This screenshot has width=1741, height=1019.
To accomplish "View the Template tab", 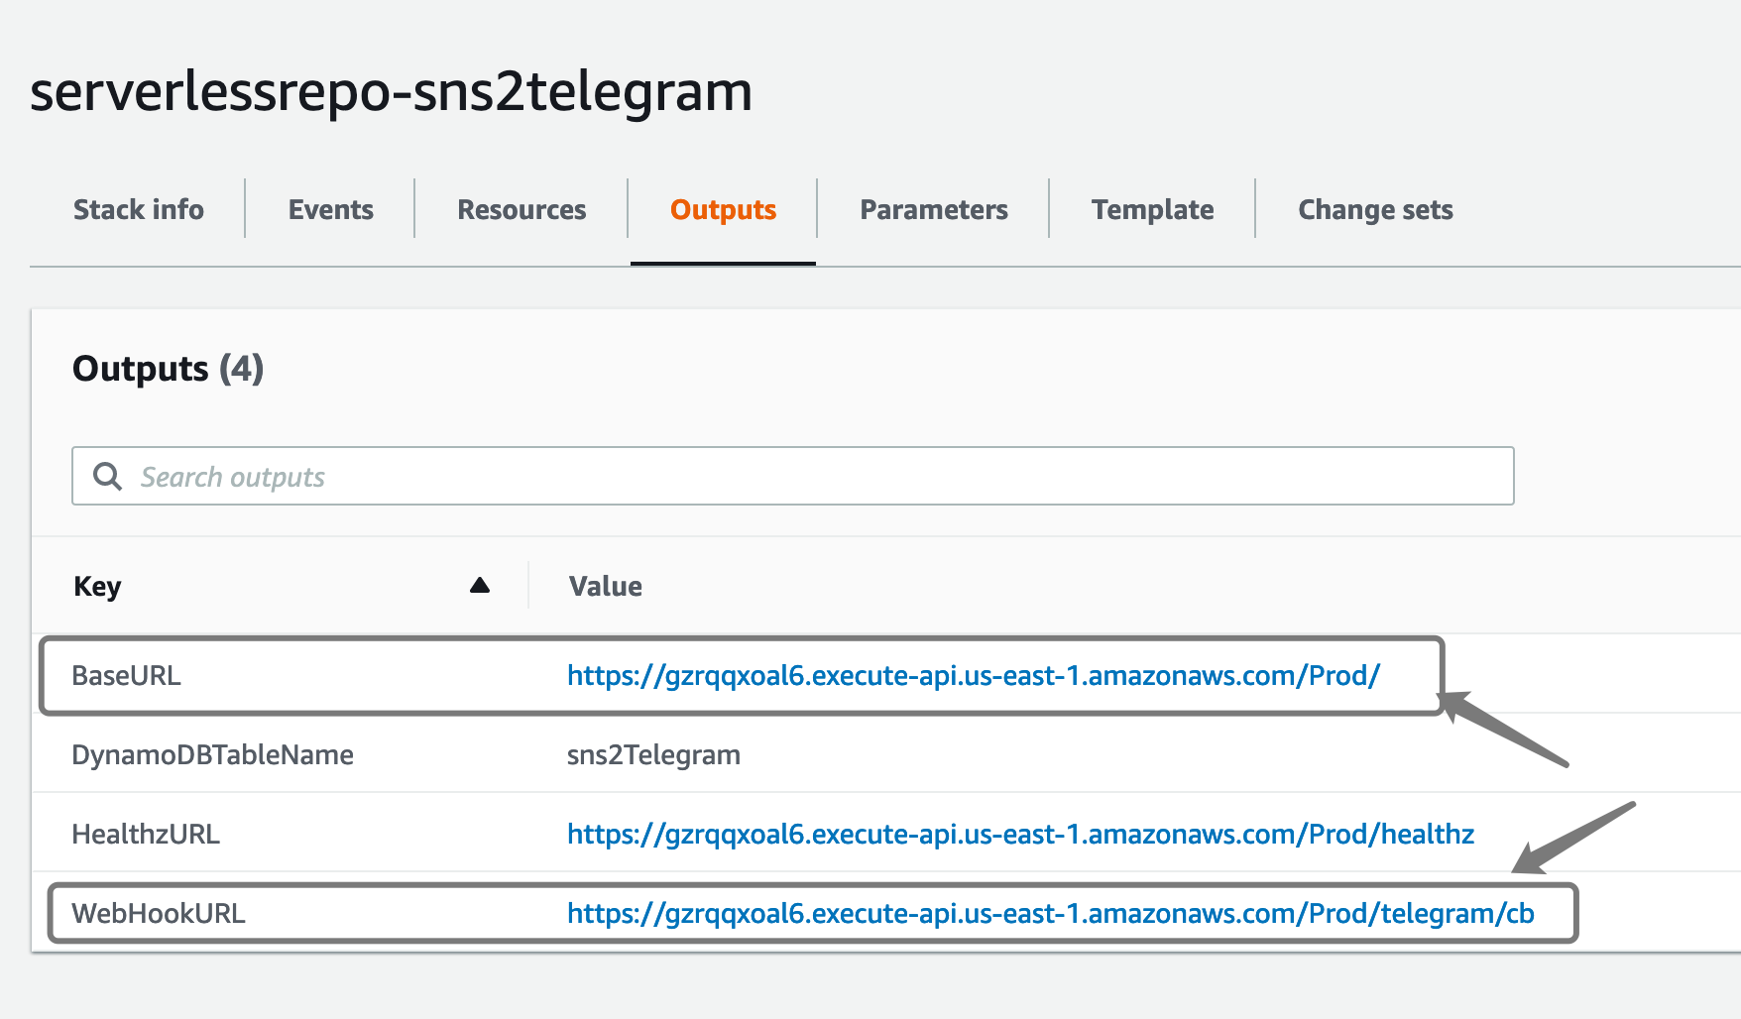I will click(1152, 210).
